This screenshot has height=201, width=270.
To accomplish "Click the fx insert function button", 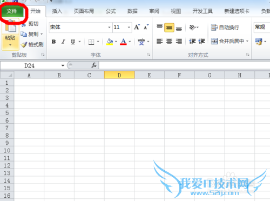I will pos(94,65).
